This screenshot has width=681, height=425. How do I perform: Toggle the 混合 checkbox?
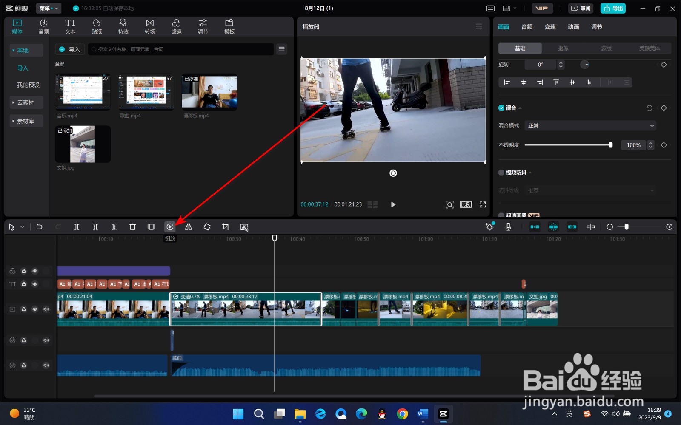(501, 108)
